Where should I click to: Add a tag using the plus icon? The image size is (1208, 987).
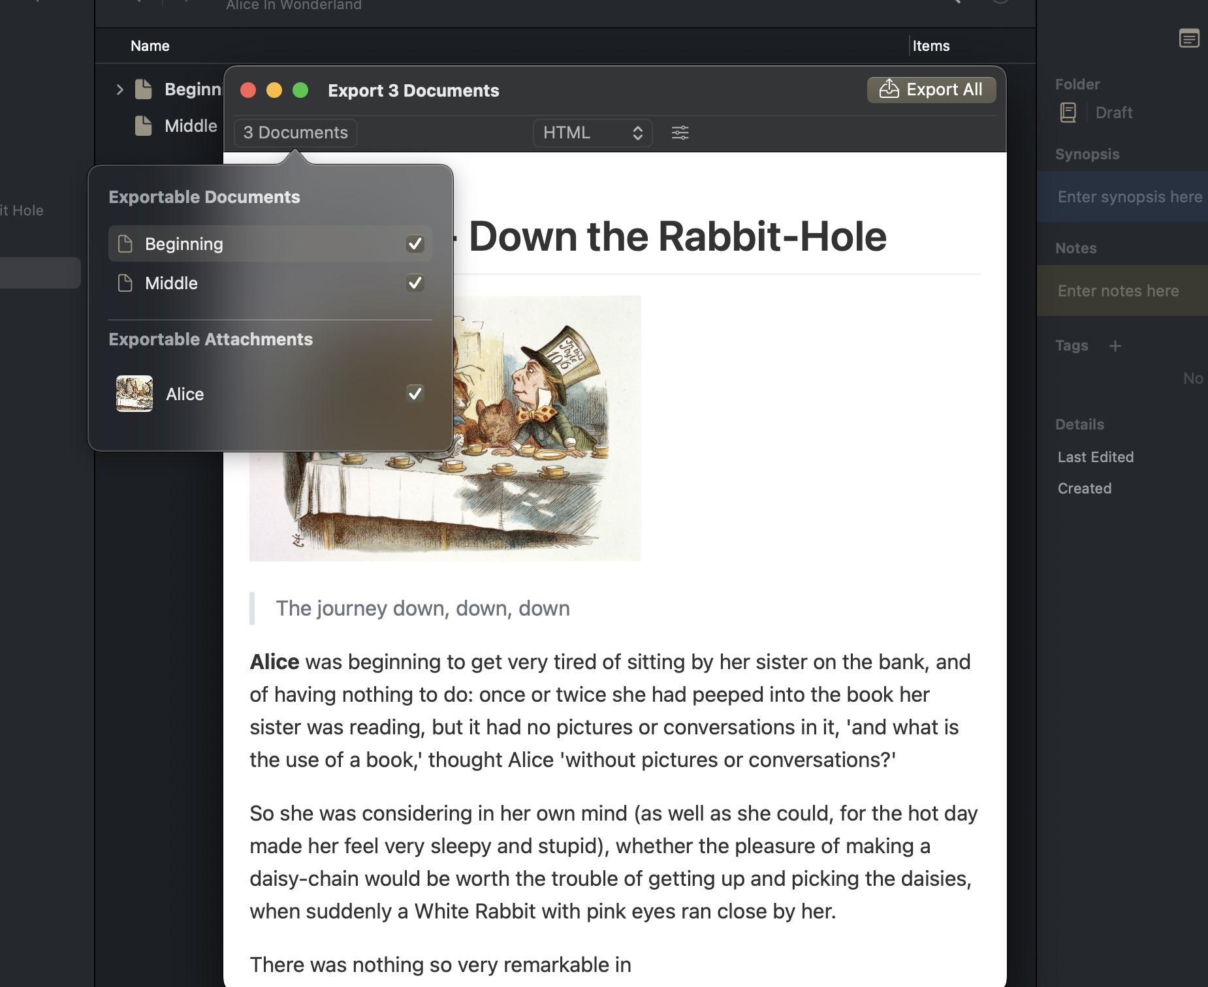(x=1115, y=345)
